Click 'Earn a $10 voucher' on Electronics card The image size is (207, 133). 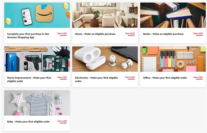point(130,78)
